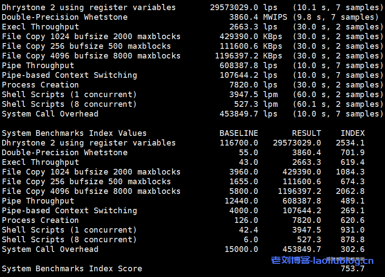Select the BASELINE column header
Viewport: 385px width, 277px height.
(238, 133)
